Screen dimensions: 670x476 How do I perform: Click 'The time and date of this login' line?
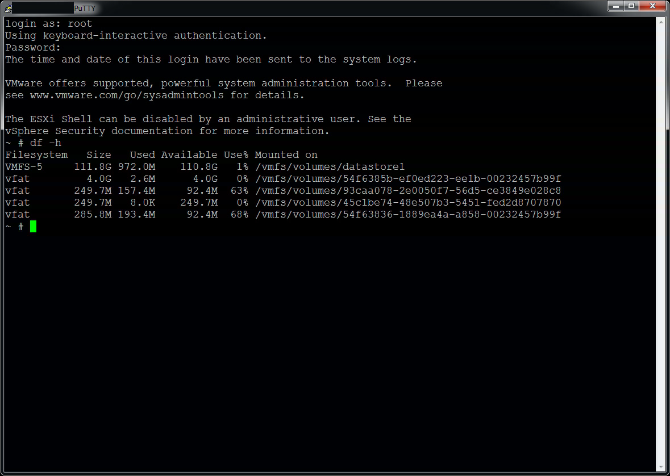coord(211,60)
